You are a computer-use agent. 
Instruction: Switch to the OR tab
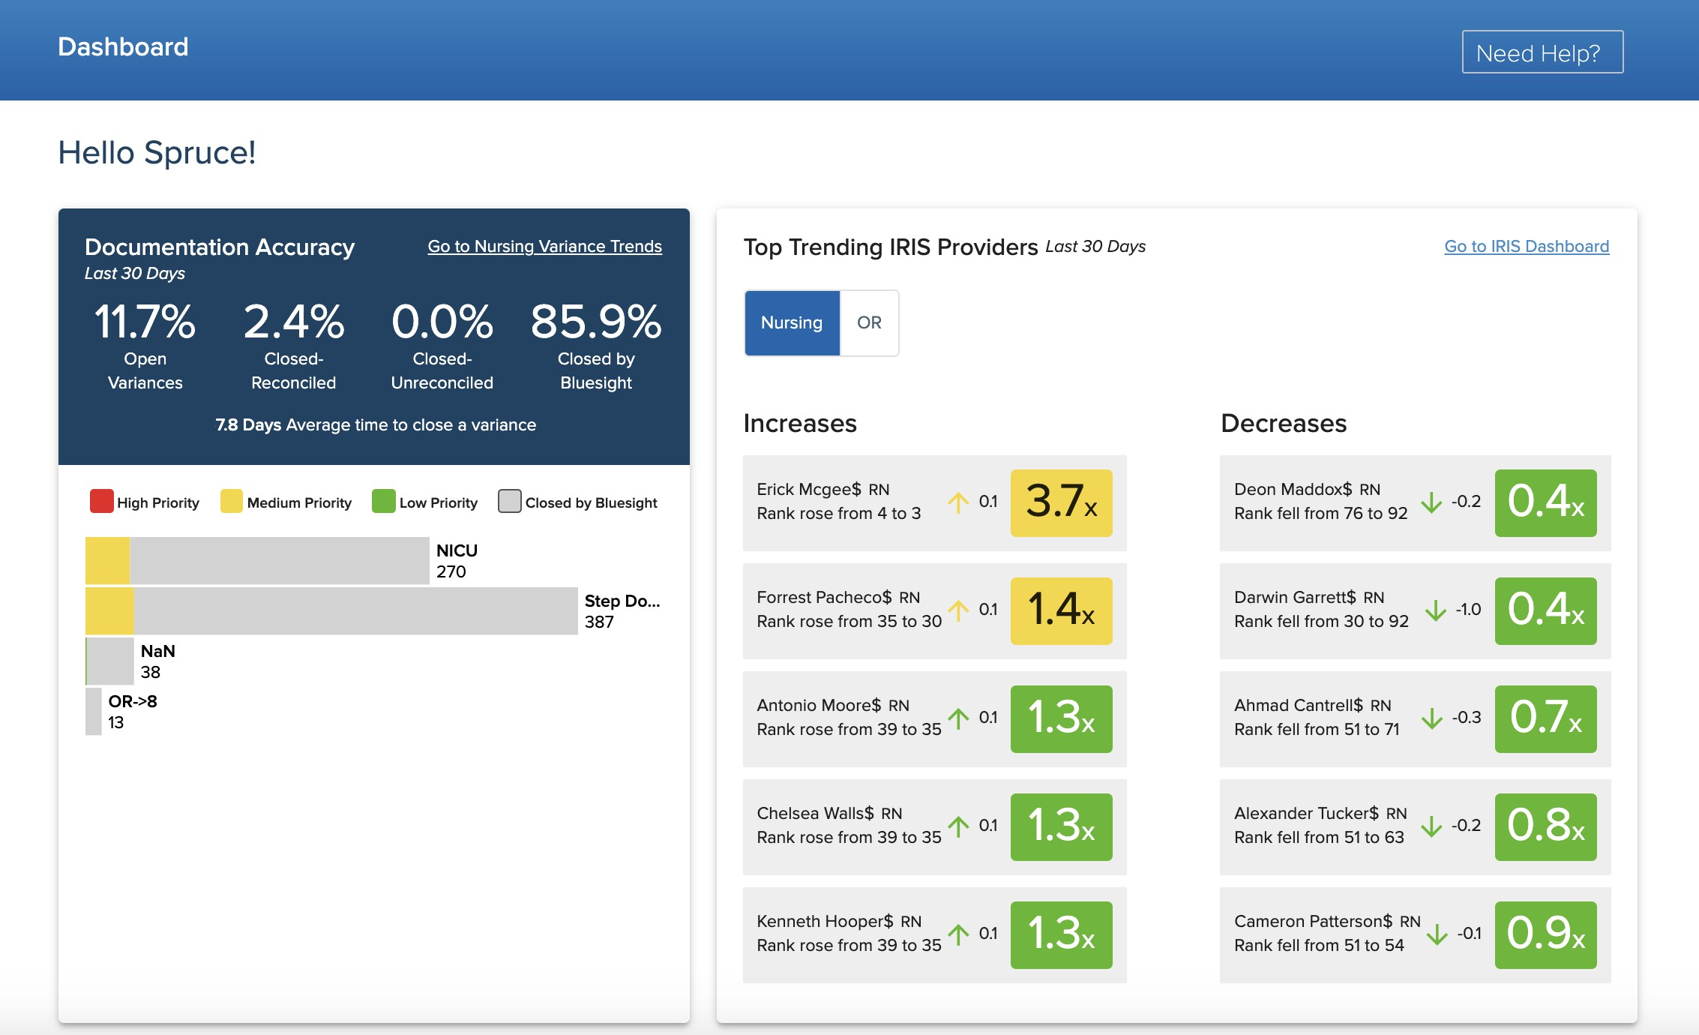tap(868, 322)
